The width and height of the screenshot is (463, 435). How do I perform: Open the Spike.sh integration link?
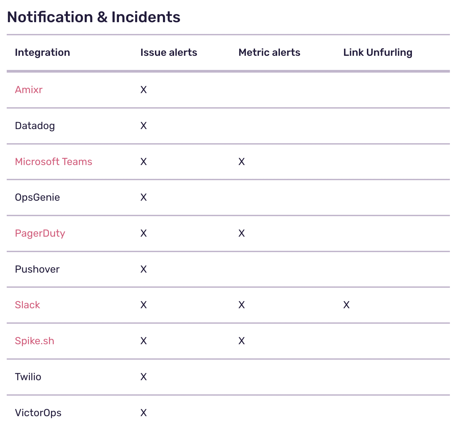(x=34, y=341)
